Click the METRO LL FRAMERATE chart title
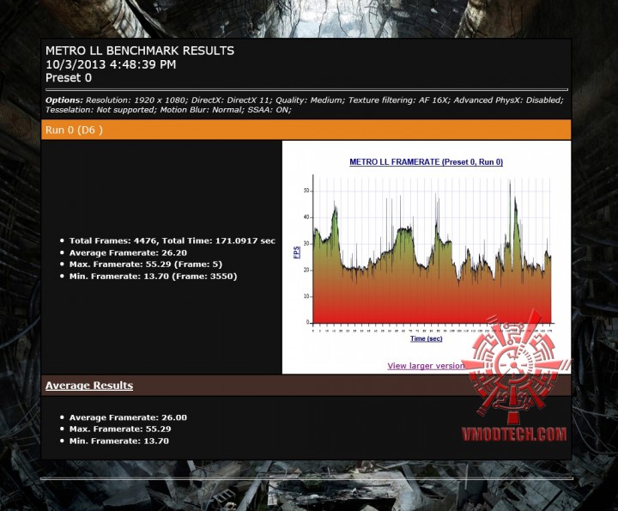This screenshot has height=511, width=618. [426, 161]
